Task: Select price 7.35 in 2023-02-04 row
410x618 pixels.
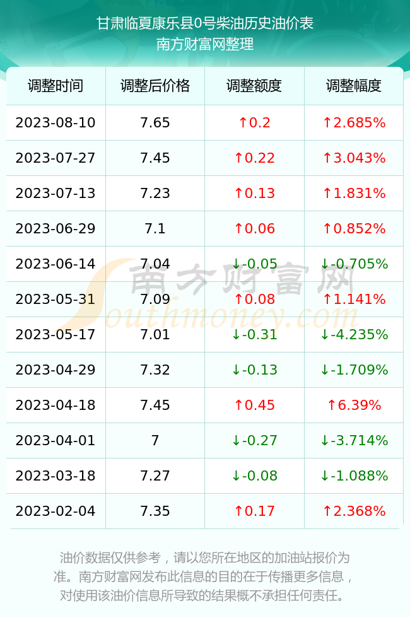Action: (155, 511)
